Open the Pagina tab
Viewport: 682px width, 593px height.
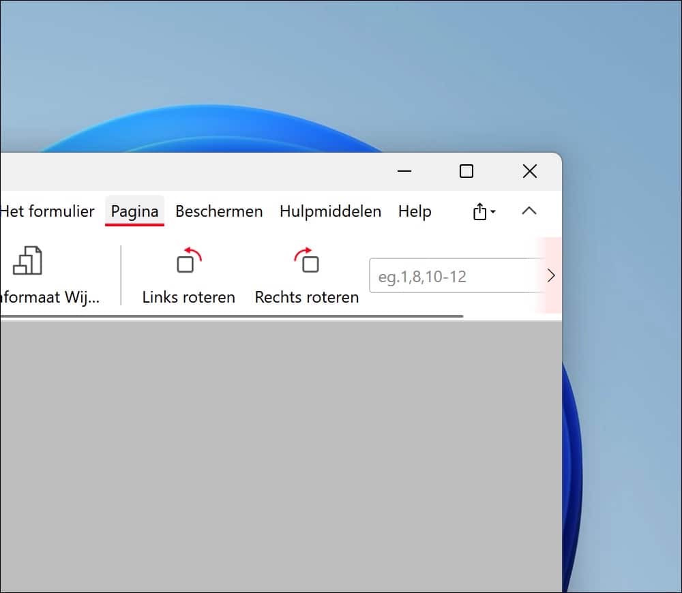click(134, 211)
